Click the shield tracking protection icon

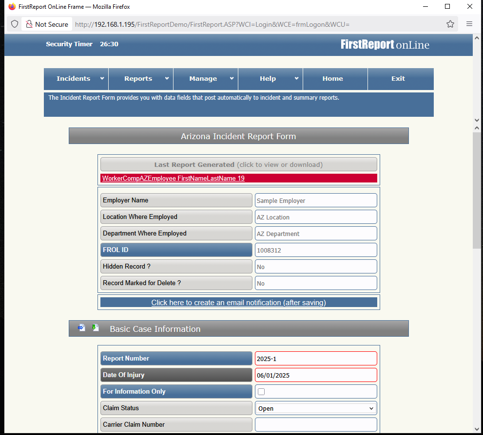click(15, 24)
